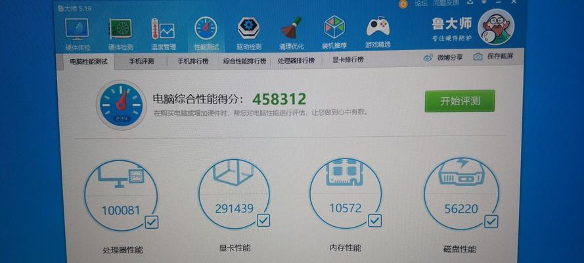Viewport: 584px width, 263px height.
Task: Click the disk drive icon
Action: (x=460, y=172)
